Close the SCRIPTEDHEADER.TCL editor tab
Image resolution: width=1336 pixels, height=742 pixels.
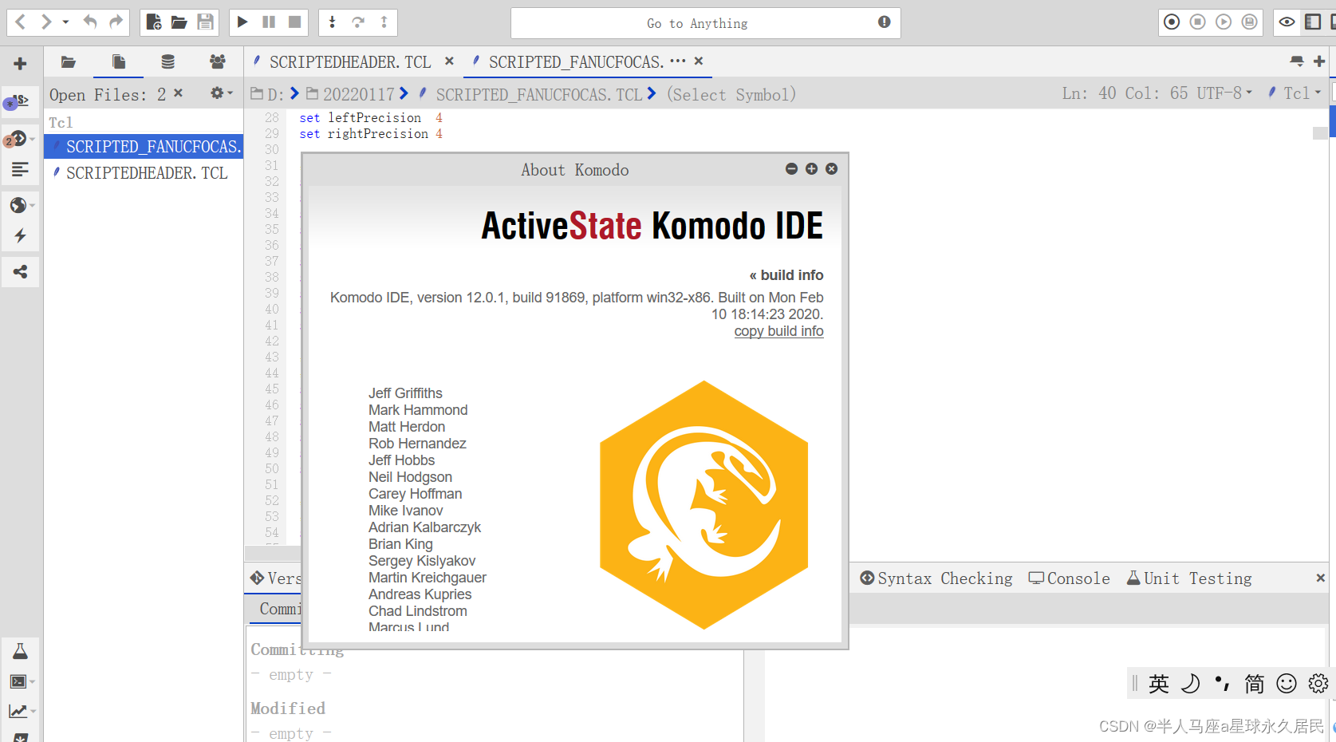pyautogui.click(x=449, y=61)
